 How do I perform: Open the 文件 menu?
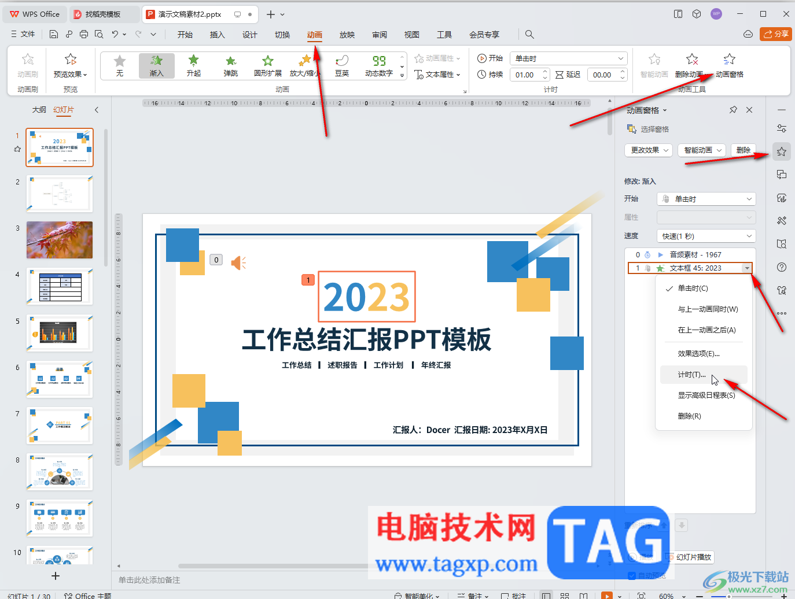click(23, 34)
